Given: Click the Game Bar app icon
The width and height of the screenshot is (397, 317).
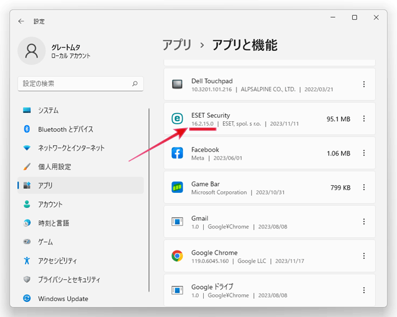Looking at the screenshot, I should [177, 187].
